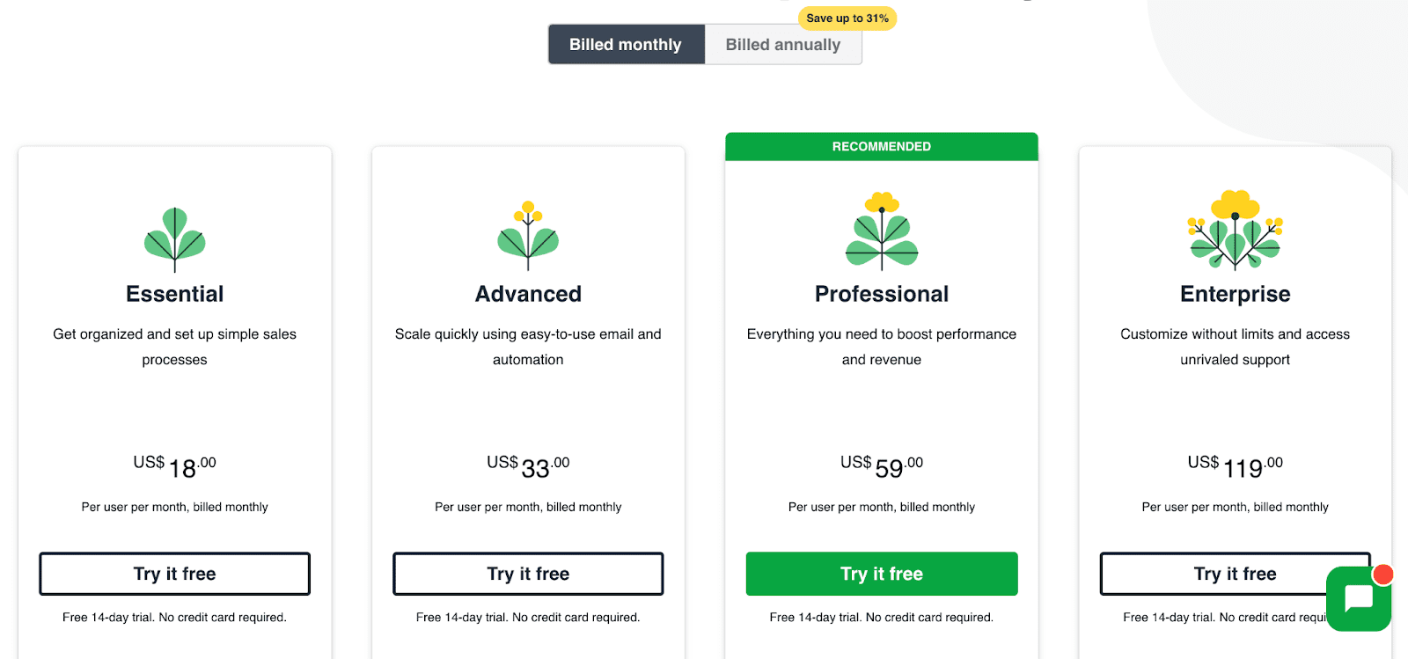Click Try it free under Advanced
Viewport: 1408px width, 659px height.
click(527, 573)
